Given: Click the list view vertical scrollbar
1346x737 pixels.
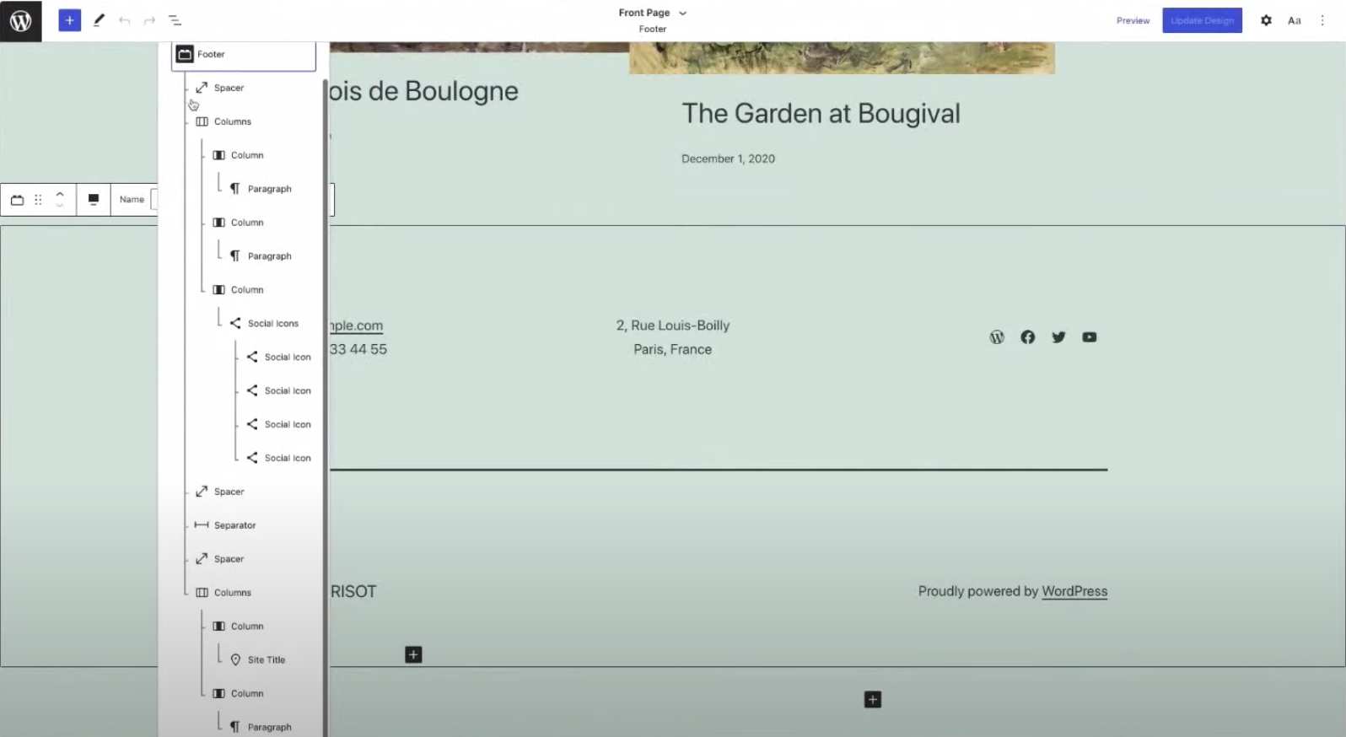Looking at the screenshot, I should click(326, 405).
